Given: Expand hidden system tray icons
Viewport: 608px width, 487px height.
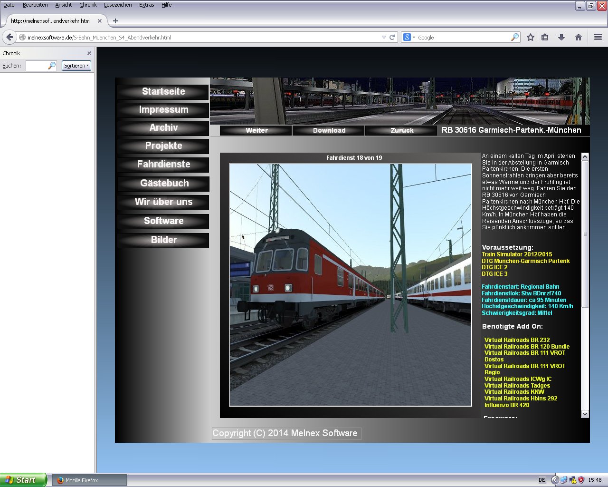Looking at the screenshot, I should 554,480.
